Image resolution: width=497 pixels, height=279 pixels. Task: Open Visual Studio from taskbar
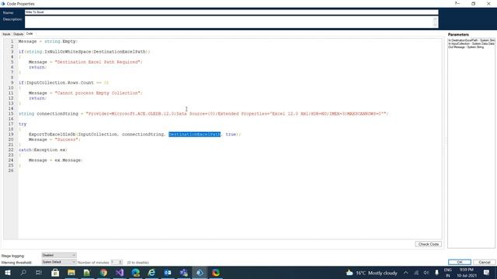tap(120, 272)
